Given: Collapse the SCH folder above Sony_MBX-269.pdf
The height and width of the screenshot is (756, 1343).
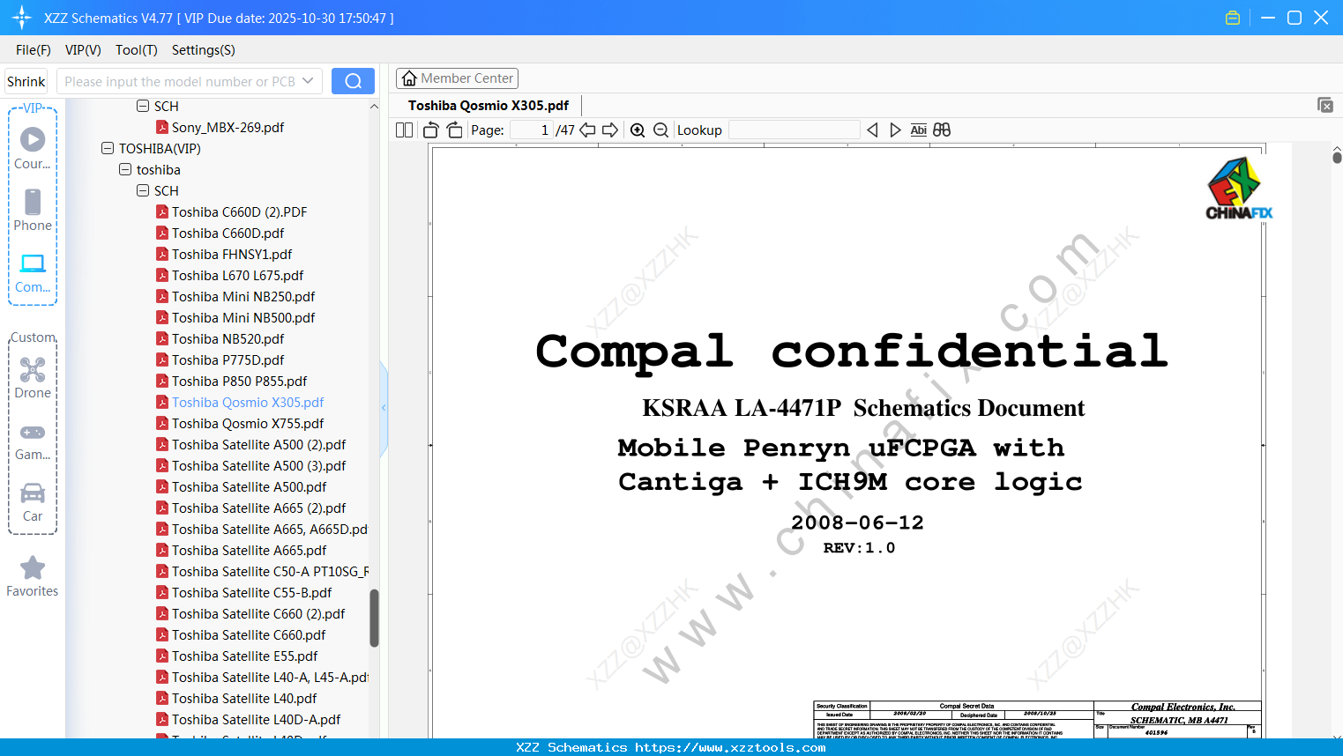Looking at the screenshot, I should click(x=143, y=107).
